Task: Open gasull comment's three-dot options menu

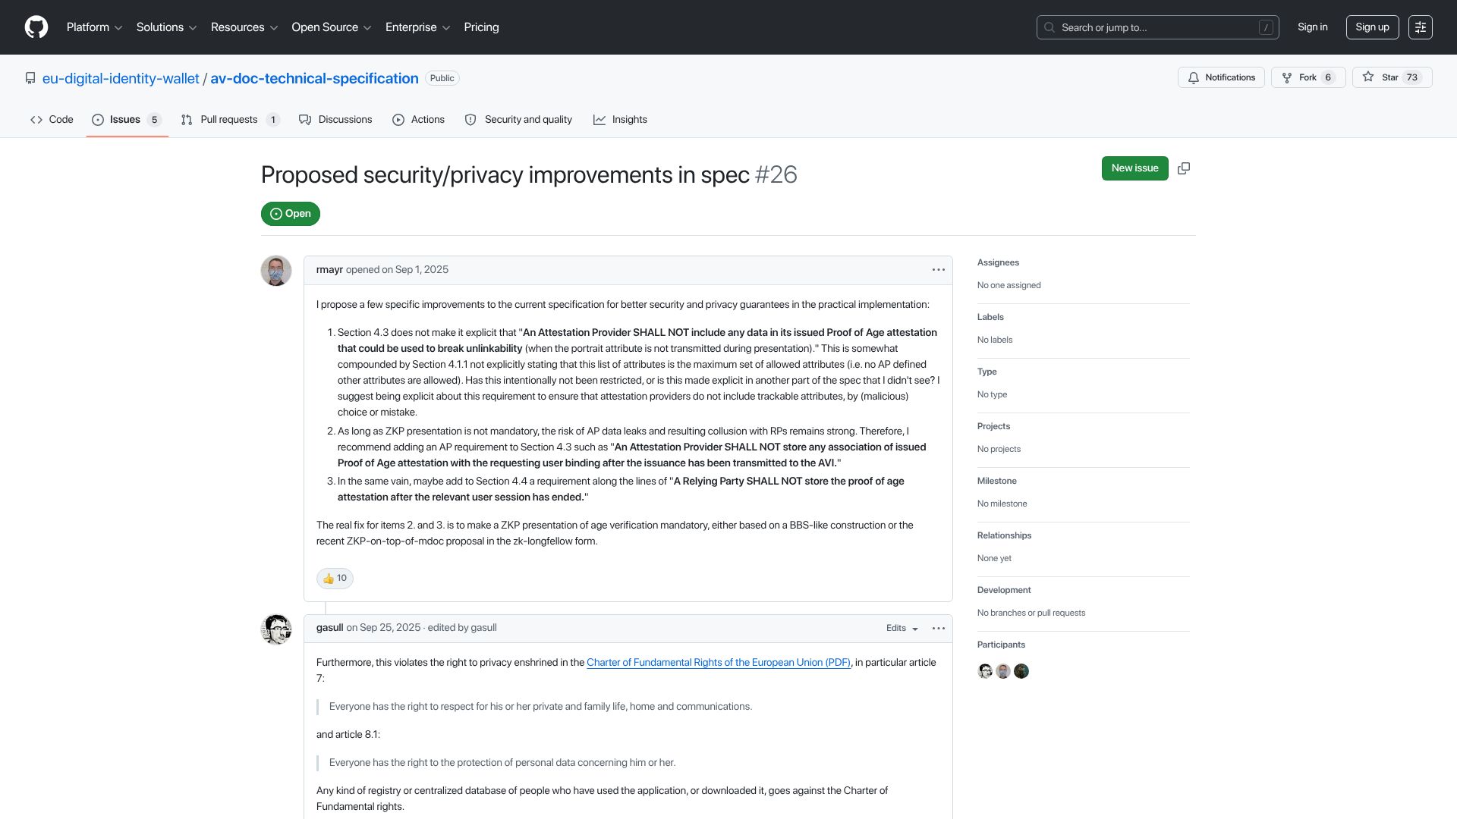Action: (x=939, y=628)
